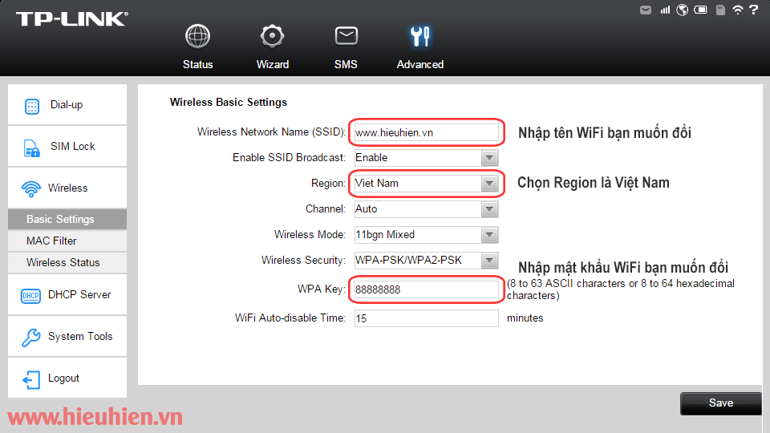Expand the Enable SSID Broadcast dropdown
Image resolution: width=770 pixels, height=433 pixels.
click(x=489, y=158)
